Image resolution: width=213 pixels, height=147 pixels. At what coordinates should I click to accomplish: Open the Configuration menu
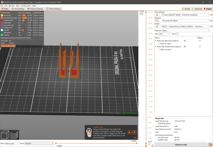[x=26, y=6]
